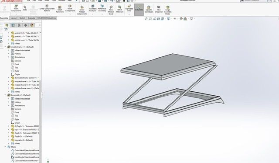Click the Mate tool icon
Viewport: 279px width, 163px height.
[x=25, y=8]
